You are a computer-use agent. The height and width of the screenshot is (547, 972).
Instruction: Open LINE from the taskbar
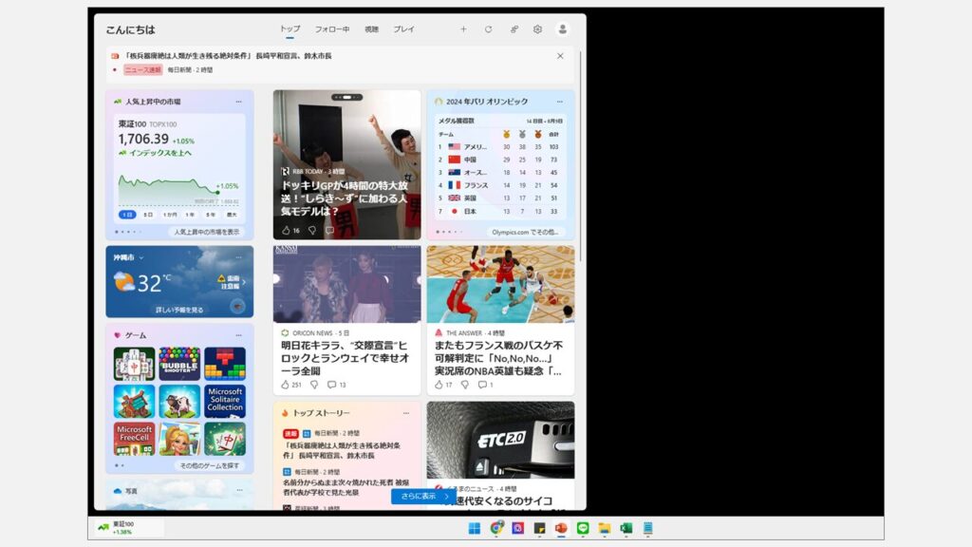(583, 528)
